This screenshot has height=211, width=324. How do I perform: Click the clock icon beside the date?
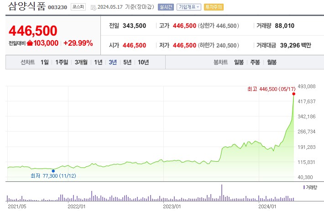(94, 8)
